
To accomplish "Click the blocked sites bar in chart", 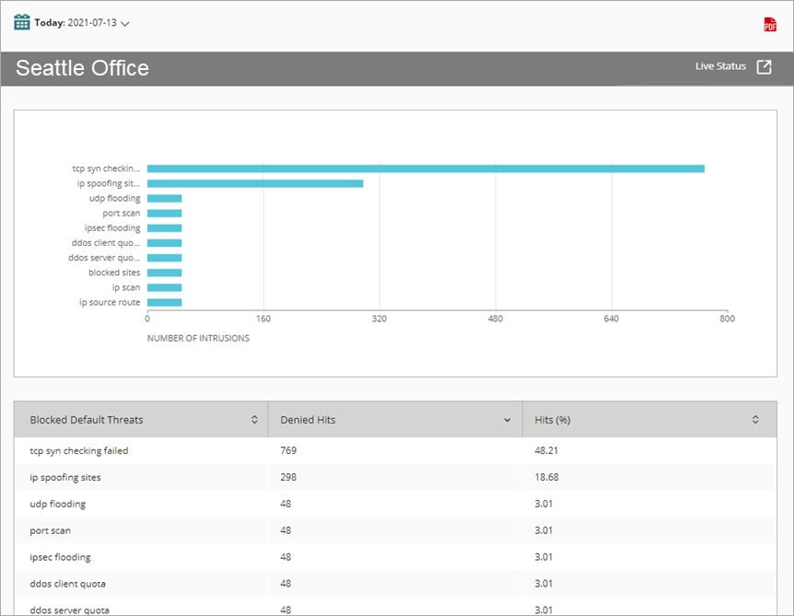I will click(x=164, y=272).
